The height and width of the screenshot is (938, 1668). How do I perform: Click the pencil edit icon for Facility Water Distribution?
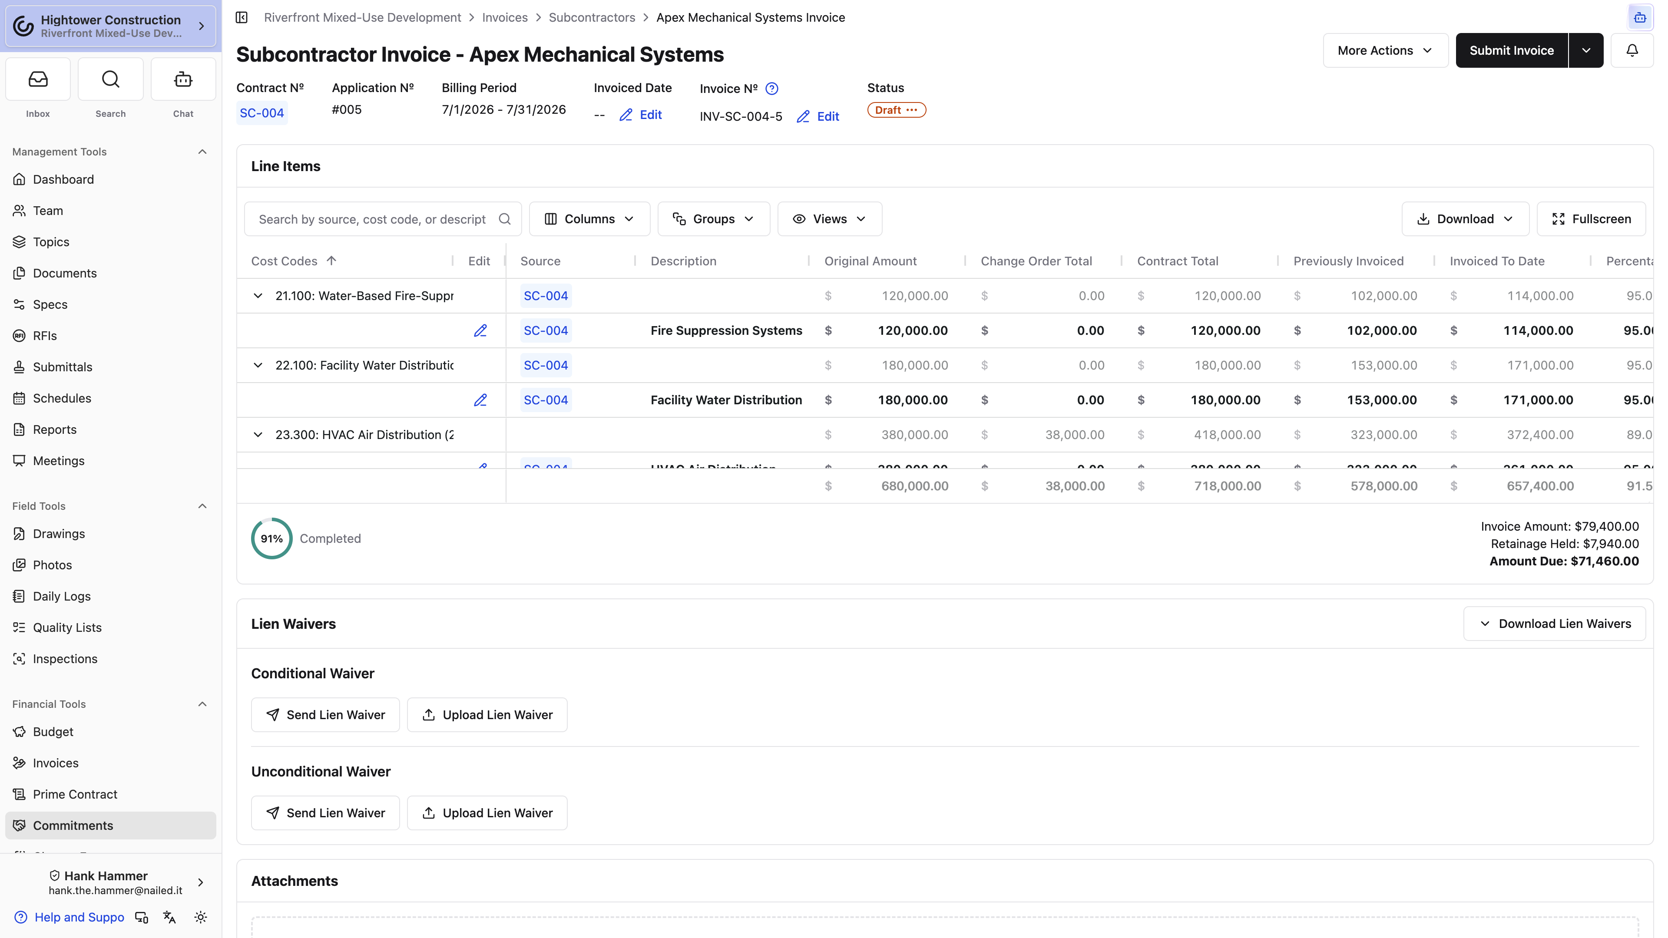(x=480, y=400)
